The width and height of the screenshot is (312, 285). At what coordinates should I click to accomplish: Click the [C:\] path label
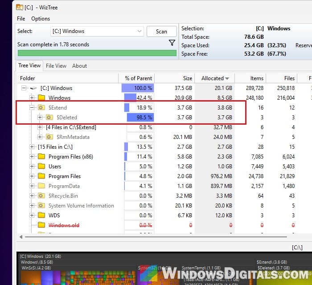297,248
